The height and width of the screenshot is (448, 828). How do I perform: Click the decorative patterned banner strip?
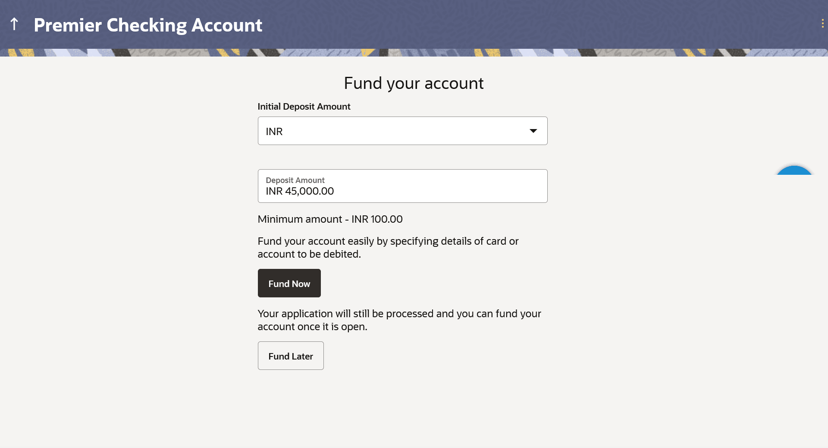pyautogui.click(x=414, y=53)
